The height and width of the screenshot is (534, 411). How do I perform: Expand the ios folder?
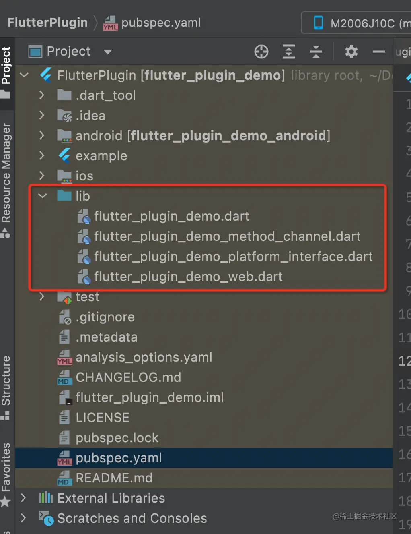click(x=42, y=176)
